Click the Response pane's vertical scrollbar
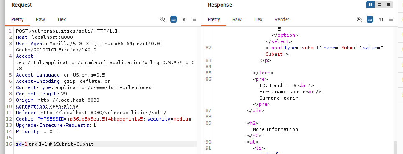 click(x=395, y=147)
